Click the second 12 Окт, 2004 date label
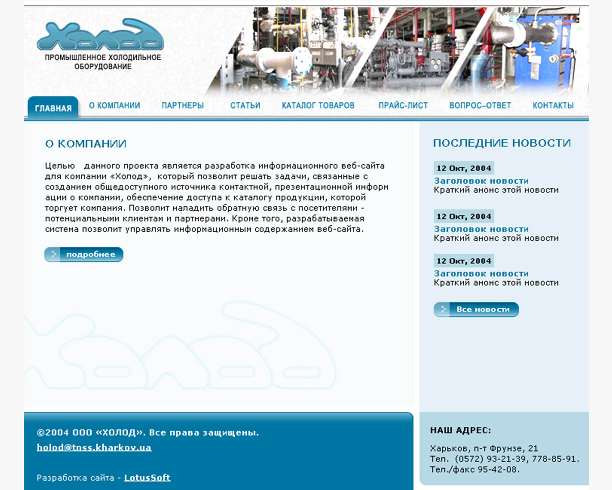 tap(464, 216)
